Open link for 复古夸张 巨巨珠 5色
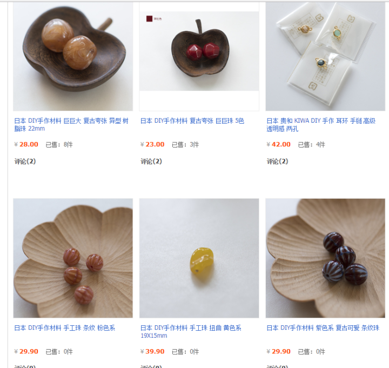This screenshot has height=368, width=389. tap(192, 121)
